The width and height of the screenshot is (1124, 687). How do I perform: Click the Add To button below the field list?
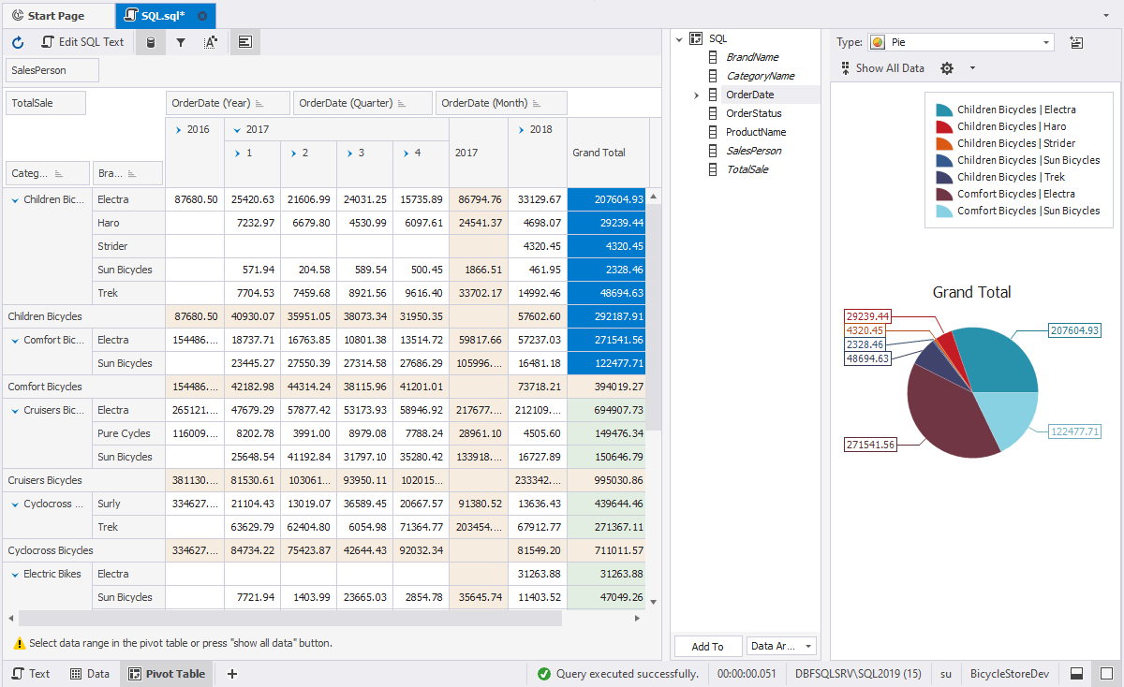(x=707, y=646)
